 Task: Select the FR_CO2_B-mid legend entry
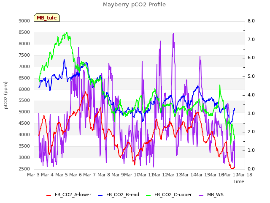point(119,195)
